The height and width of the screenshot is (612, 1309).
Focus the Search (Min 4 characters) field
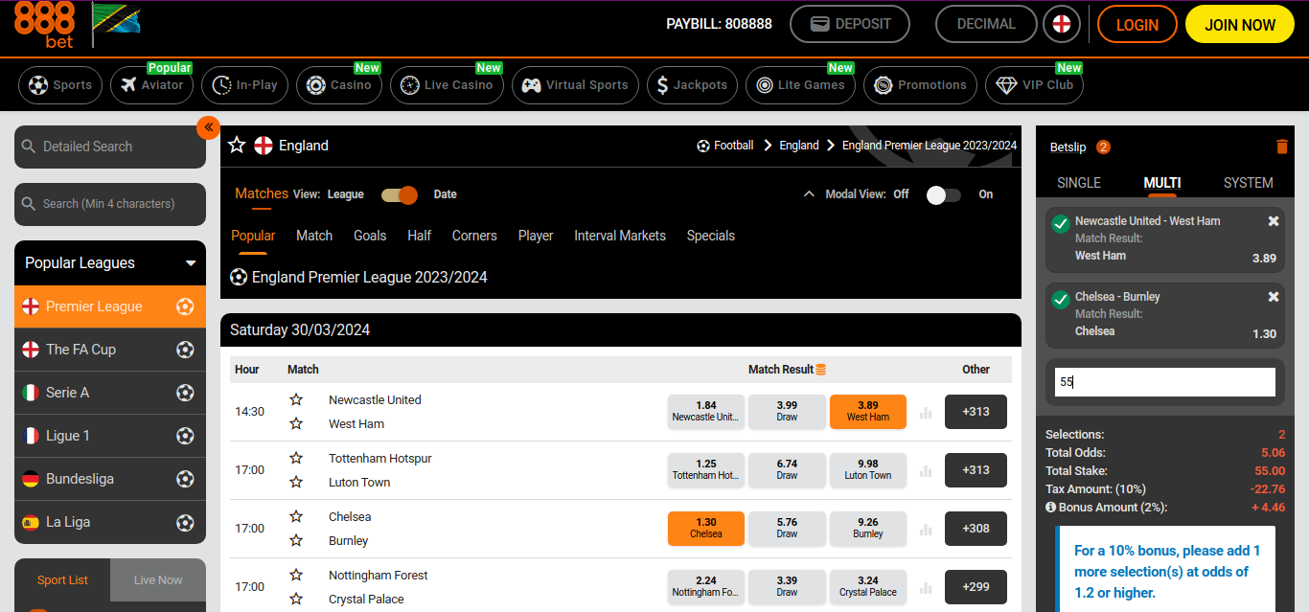(110, 204)
